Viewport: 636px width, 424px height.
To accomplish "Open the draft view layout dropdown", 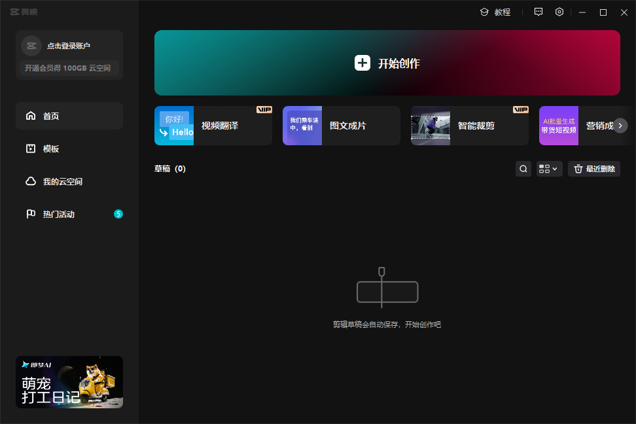I will pos(549,169).
